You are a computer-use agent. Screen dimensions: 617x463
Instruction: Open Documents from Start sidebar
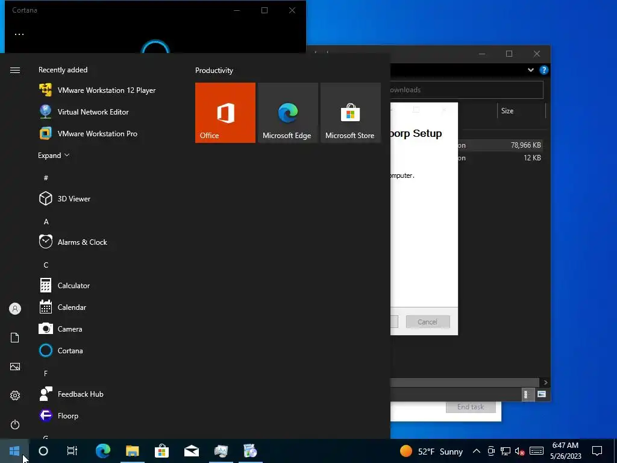[x=15, y=338]
